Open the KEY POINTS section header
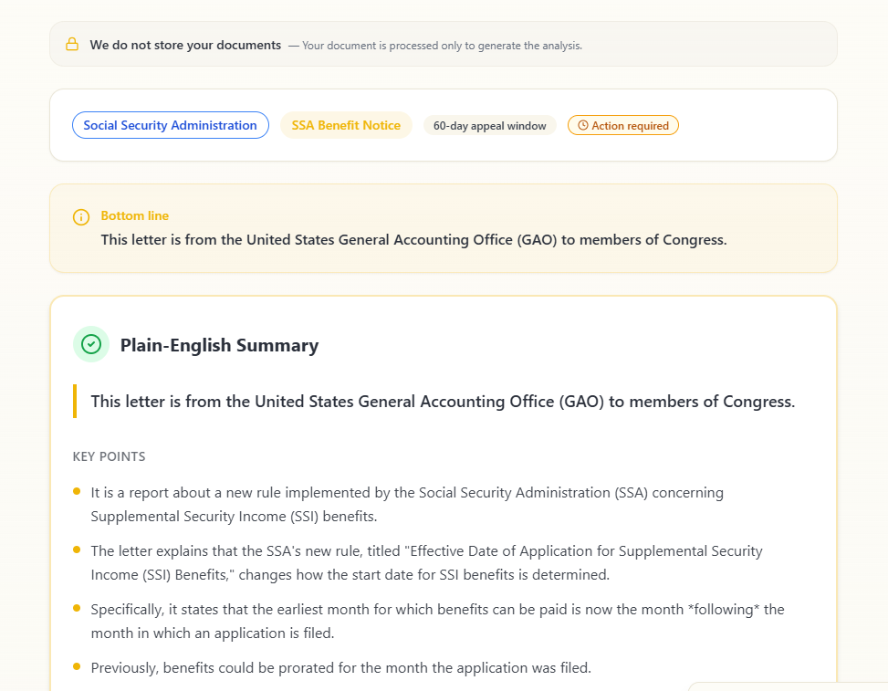 coord(109,456)
